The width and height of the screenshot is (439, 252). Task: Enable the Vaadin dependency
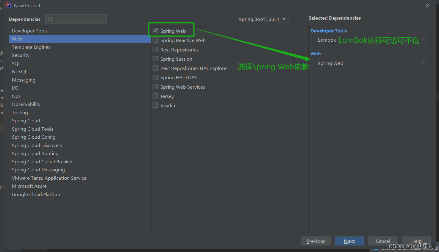(x=155, y=105)
